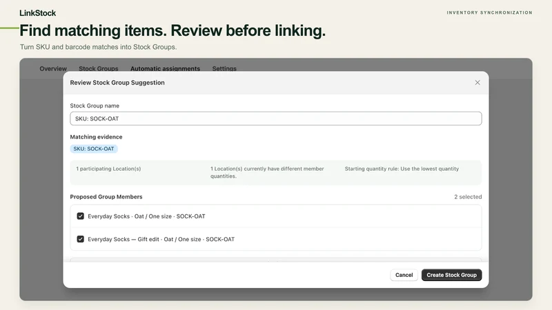Screen dimensions: 552x310
Task: Select 'Everyday Socks · Oat / One size' row label
Action: (146, 216)
